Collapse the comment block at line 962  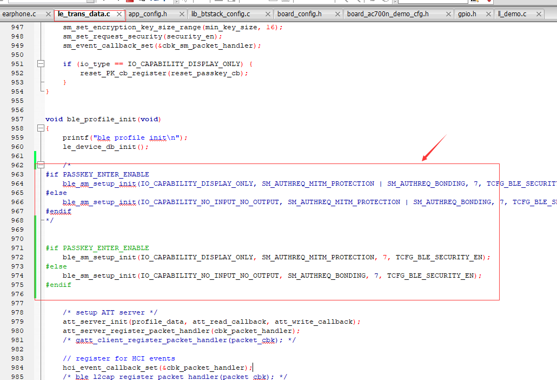pos(41,165)
